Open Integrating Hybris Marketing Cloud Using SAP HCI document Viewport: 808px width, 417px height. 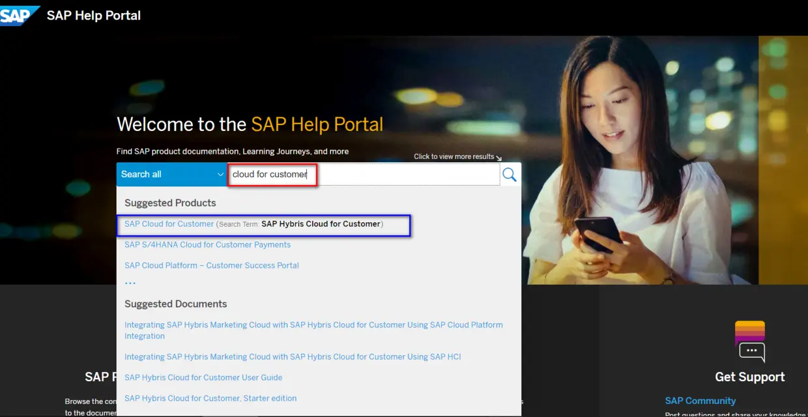click(x=293, y=357)
